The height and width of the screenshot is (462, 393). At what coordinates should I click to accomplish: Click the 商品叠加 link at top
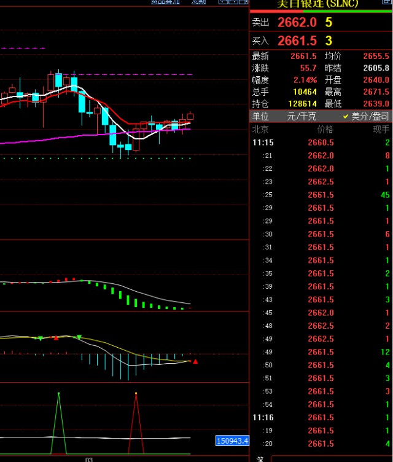(166, 2)
